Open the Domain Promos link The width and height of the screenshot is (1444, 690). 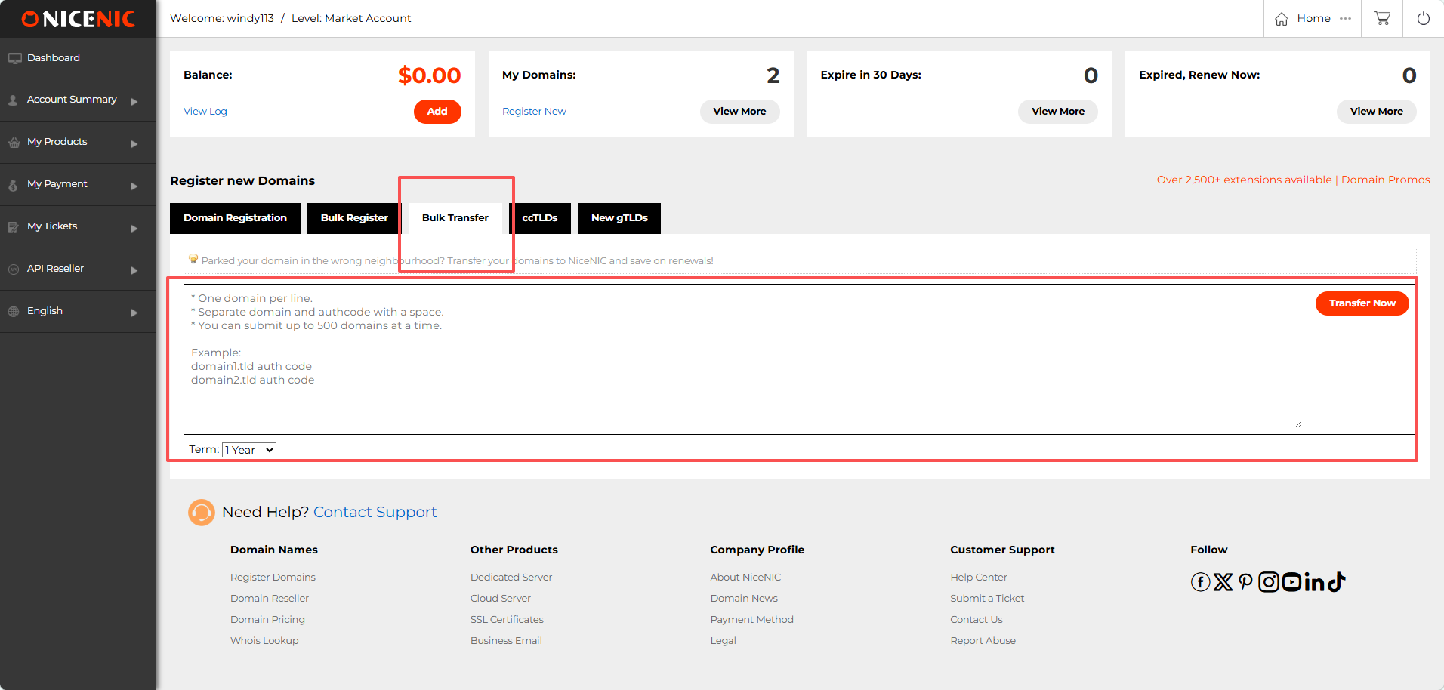[1386, 180]
